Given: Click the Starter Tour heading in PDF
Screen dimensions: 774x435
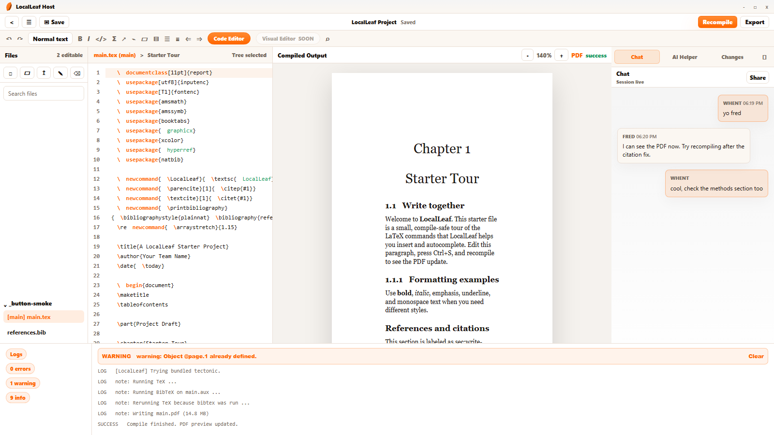Looking at the screenshot, I should [x=442, y=179].
